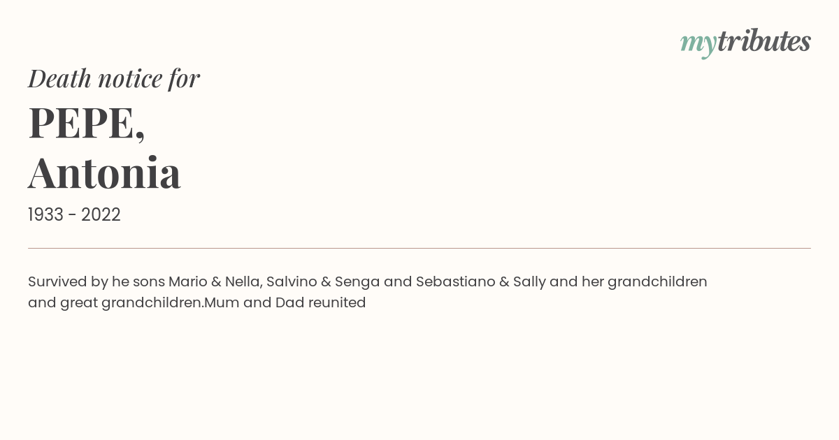The image size is (839, 440).
Task: Click the "tributes" part of logo
Action: 764,42
